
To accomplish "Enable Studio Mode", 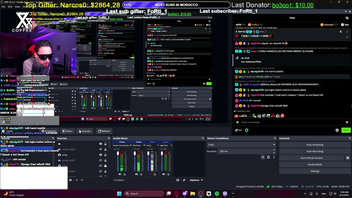I will point(315,164).
